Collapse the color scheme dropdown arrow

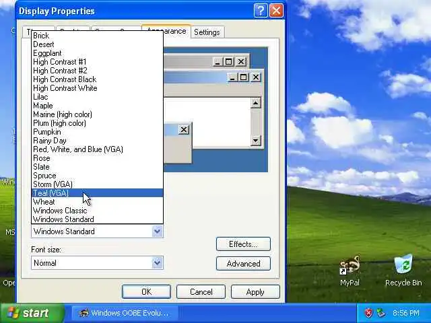click(x=157, y=231)
